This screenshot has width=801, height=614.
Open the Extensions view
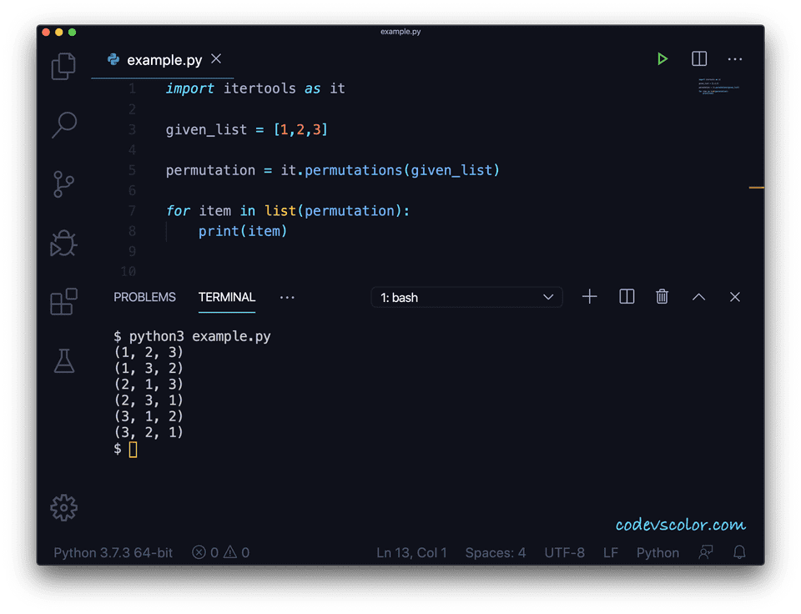pos(63,302)
